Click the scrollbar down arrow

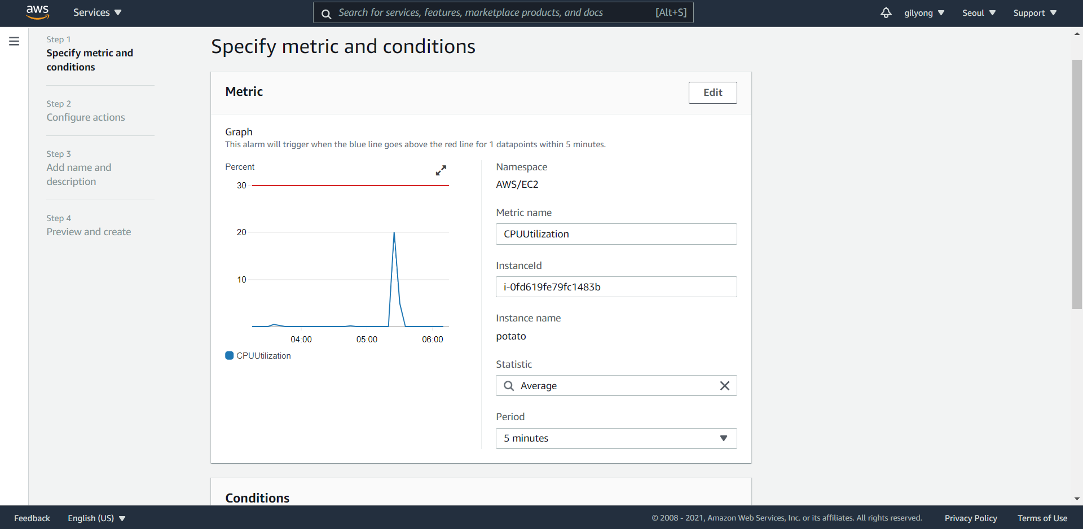(1077, 499)
